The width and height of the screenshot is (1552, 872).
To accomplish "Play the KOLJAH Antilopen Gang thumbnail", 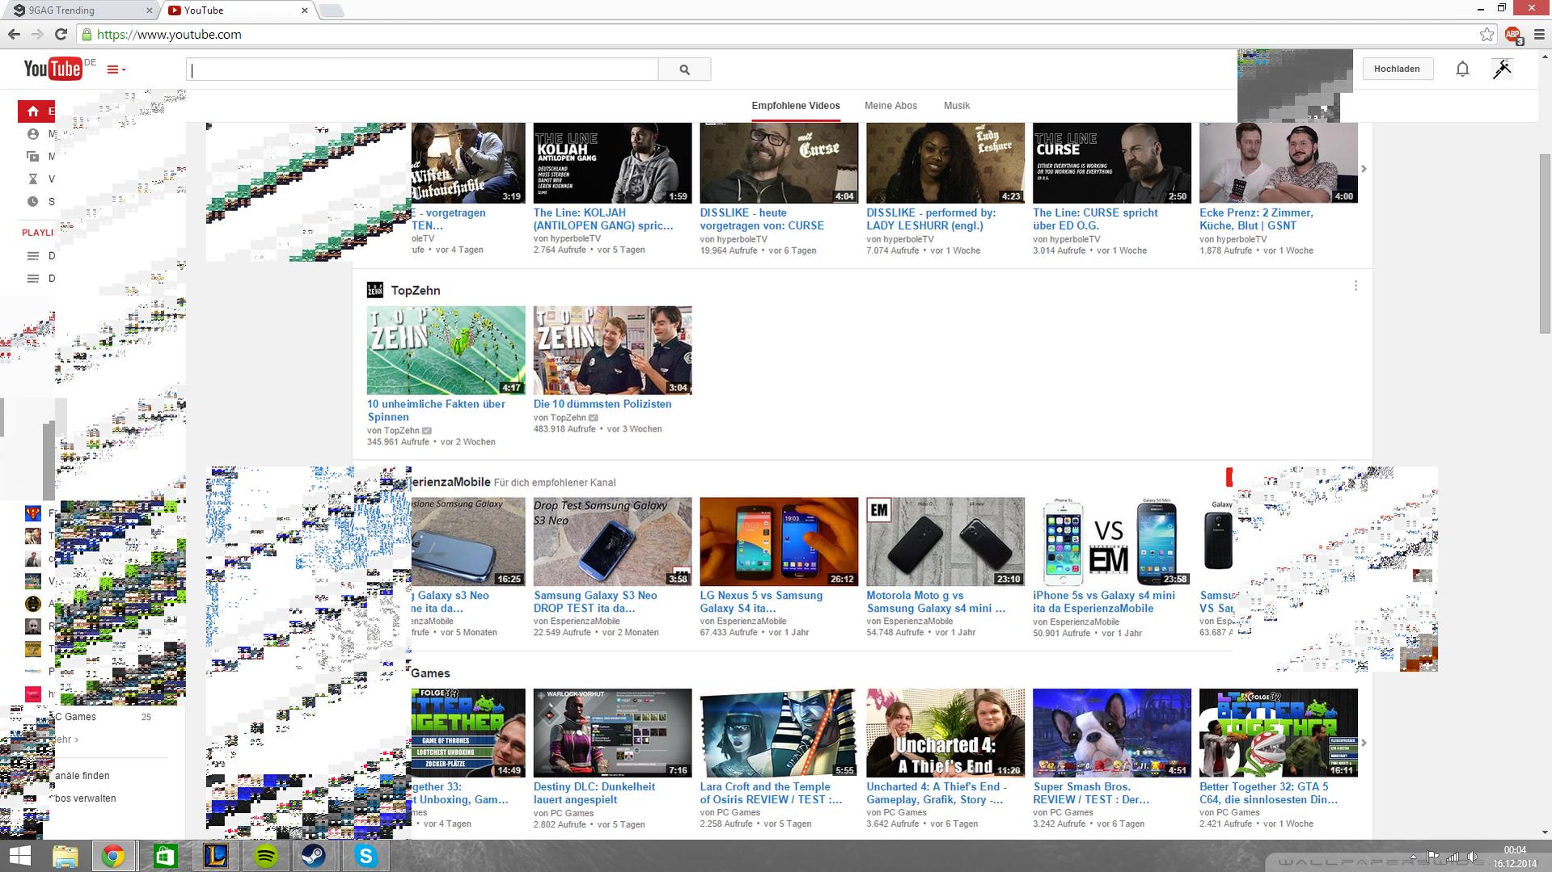I will 612,162.
